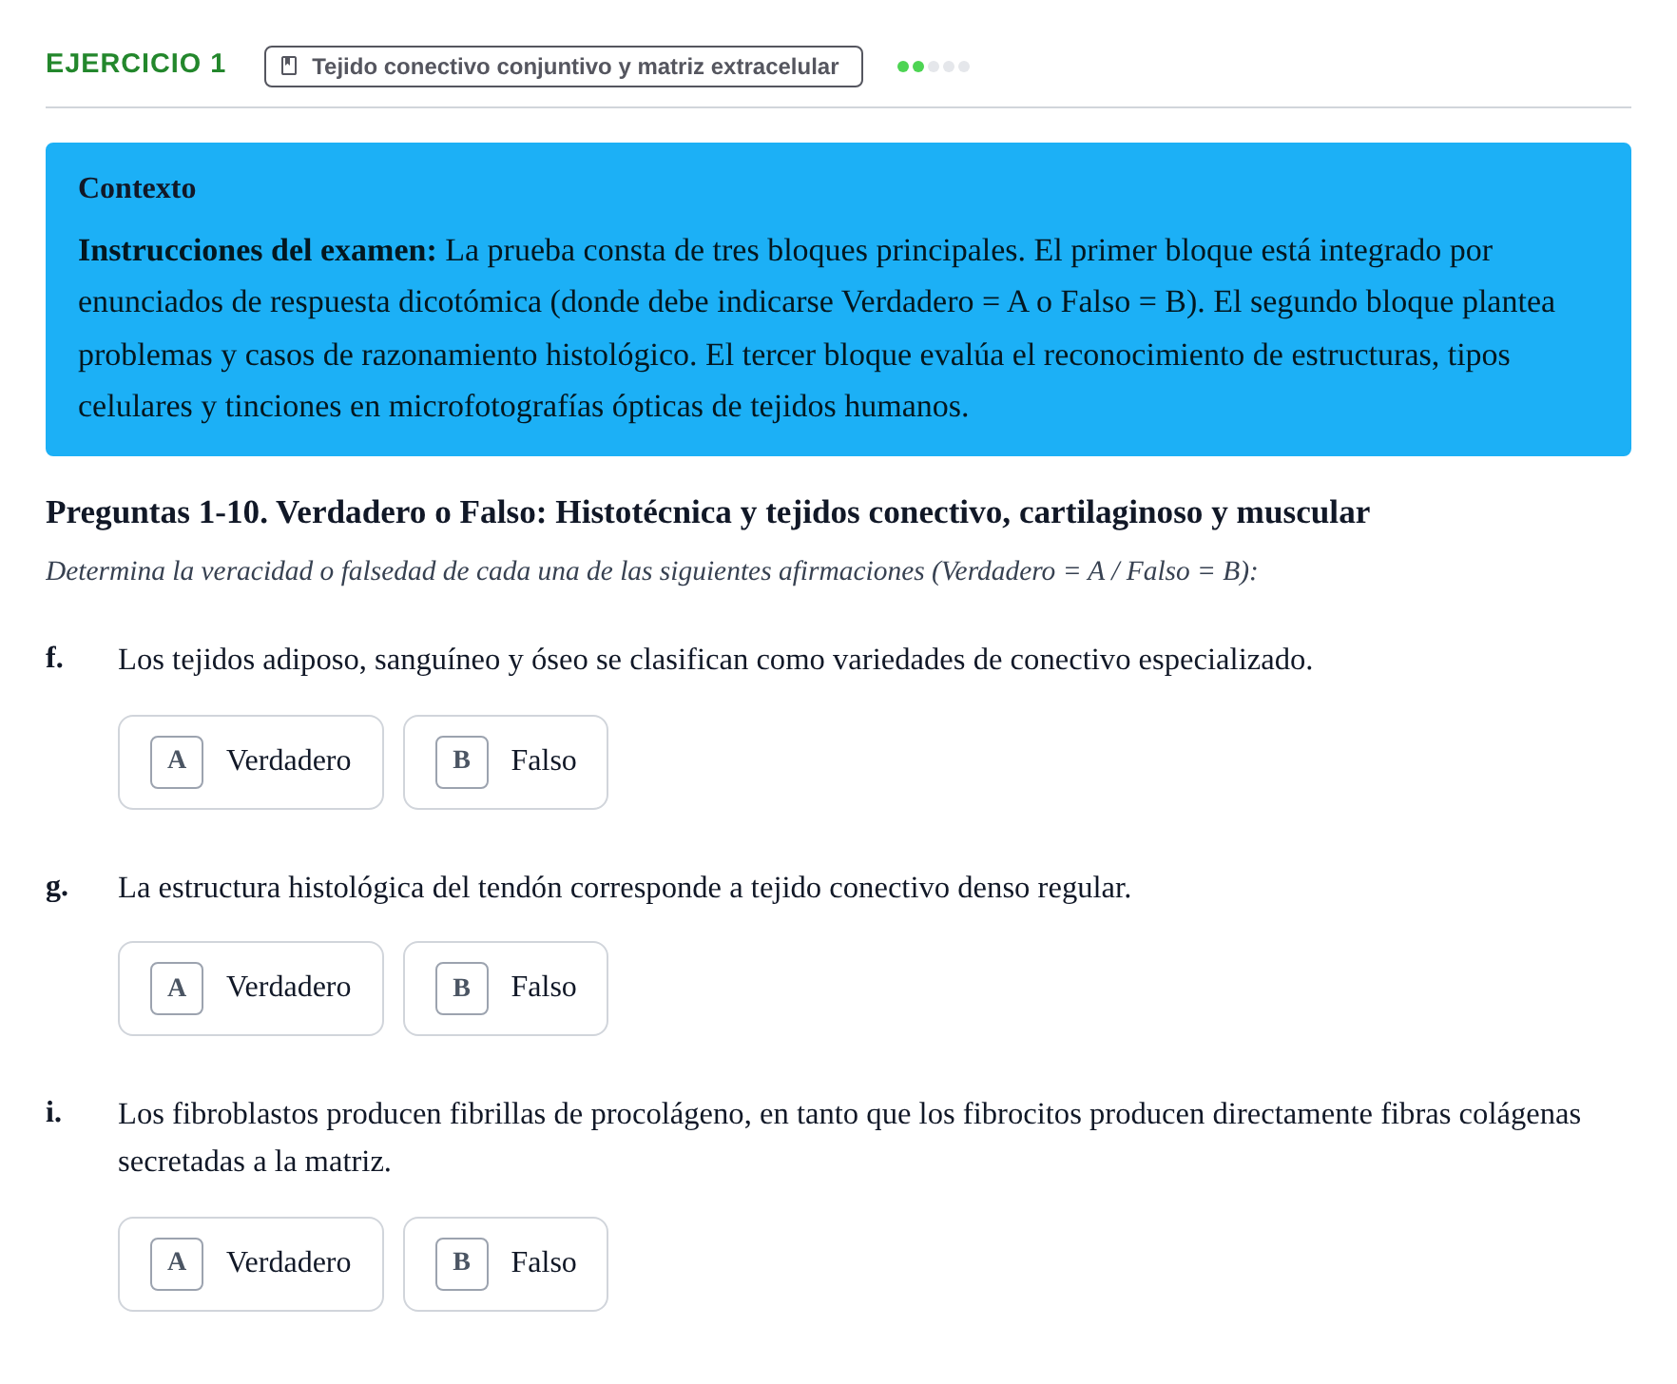Select Verdadero for question f
Image resolution: width=1677 pixels, height=1384 pixels.
tap(251, 762)
